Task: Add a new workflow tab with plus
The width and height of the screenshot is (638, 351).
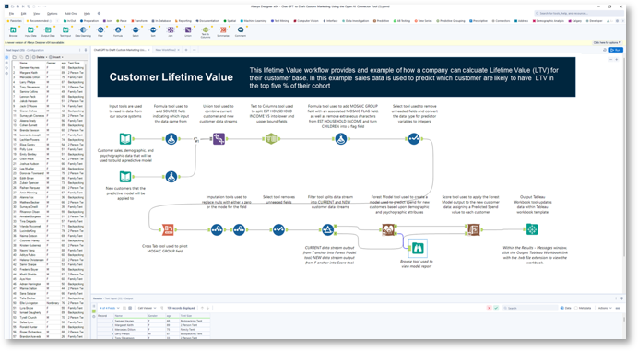Action: [x=186, y=50]
